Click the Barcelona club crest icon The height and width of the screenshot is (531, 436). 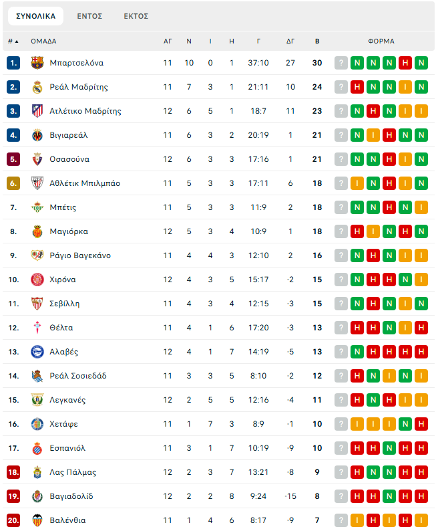point(37,63)
